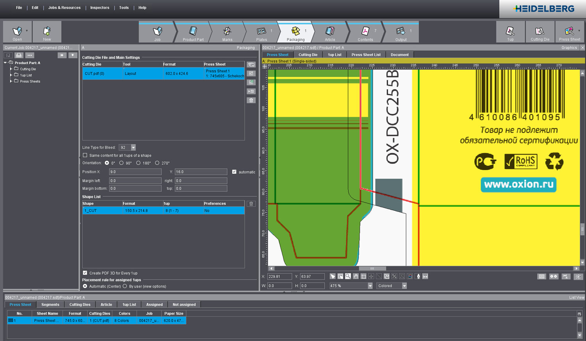This screenshot has width=586, height=341.
Task: Select the 1_CUT row in Shape List
Action: coord(163,211)
